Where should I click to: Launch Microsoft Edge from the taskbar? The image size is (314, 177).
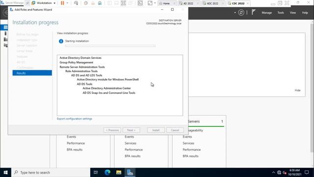tap(107, 173)
